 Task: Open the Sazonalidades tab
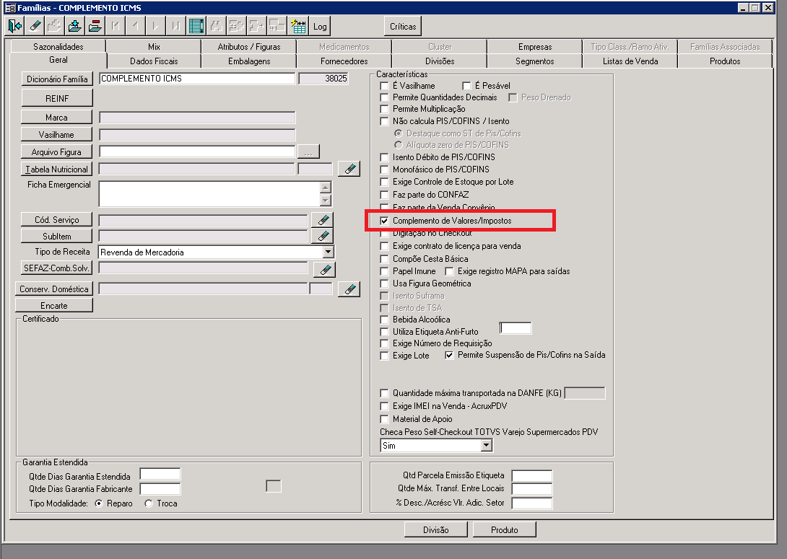point(58,47)
